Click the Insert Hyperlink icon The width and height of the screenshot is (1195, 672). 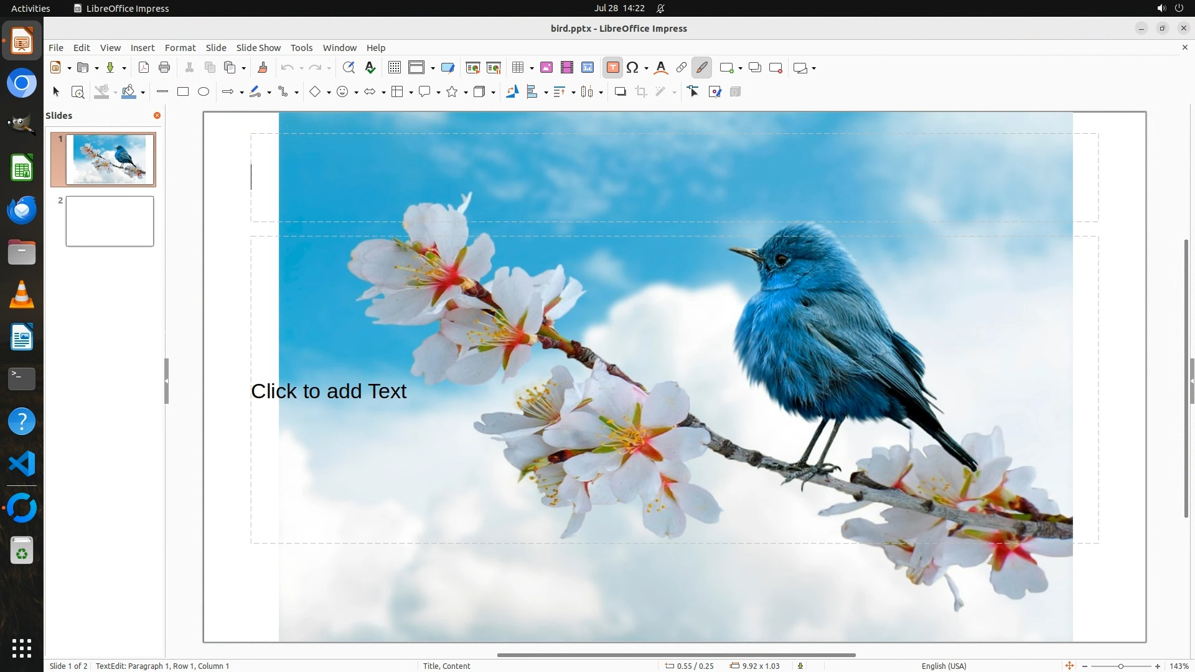coord(682,68)
